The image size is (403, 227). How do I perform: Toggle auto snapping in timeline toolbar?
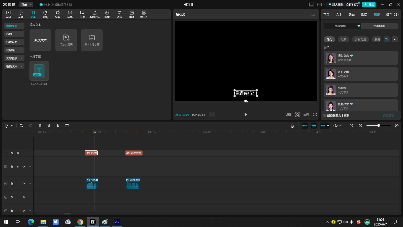[314, 126]
